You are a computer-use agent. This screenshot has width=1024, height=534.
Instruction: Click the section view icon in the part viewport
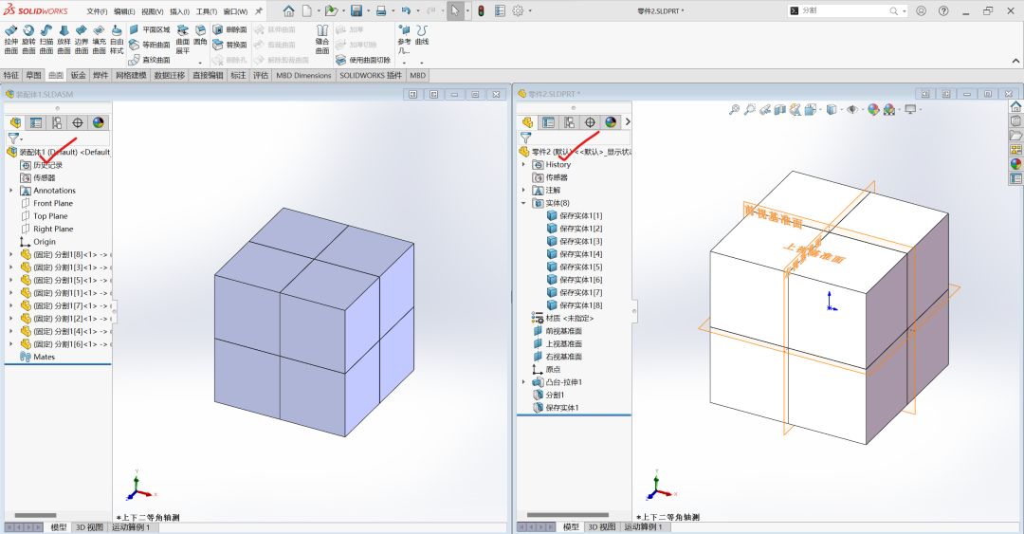click(x=780, y=110)
